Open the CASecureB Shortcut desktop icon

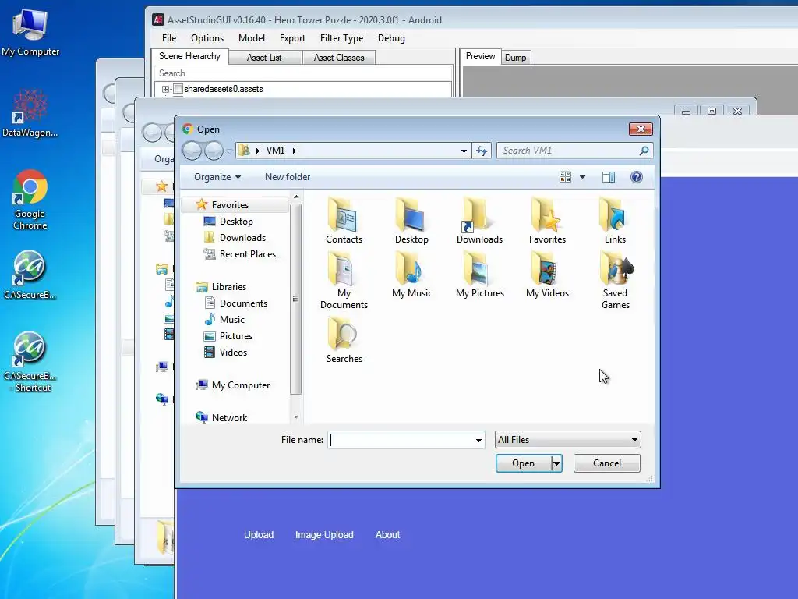pos(30,362)
